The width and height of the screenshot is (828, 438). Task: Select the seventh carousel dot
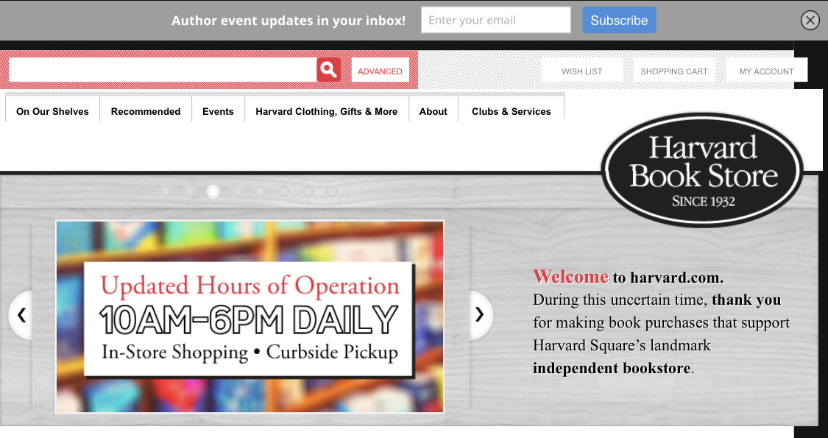click(308, 191)
